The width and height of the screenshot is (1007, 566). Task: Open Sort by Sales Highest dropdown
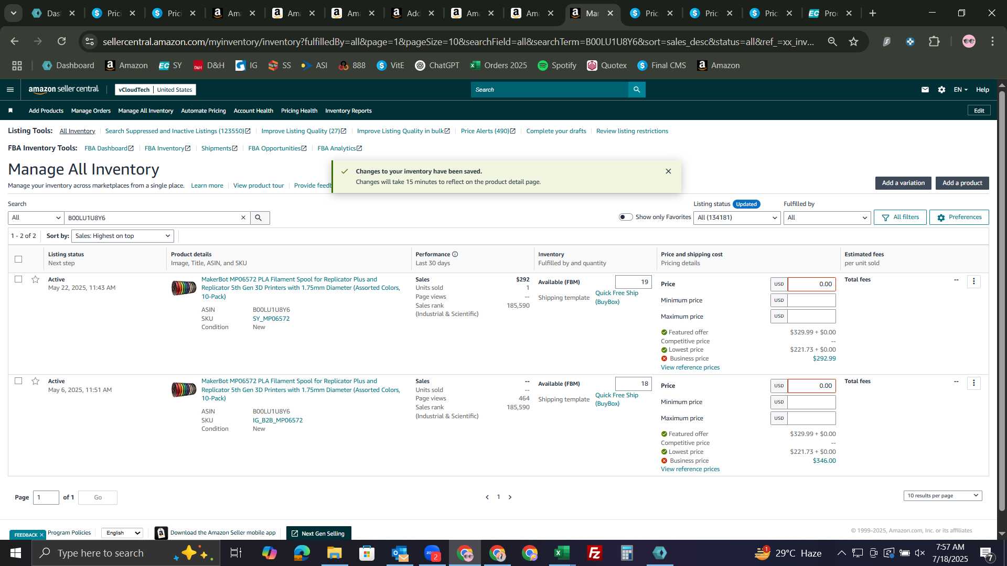pyautogui.click(x=122, y=236)
